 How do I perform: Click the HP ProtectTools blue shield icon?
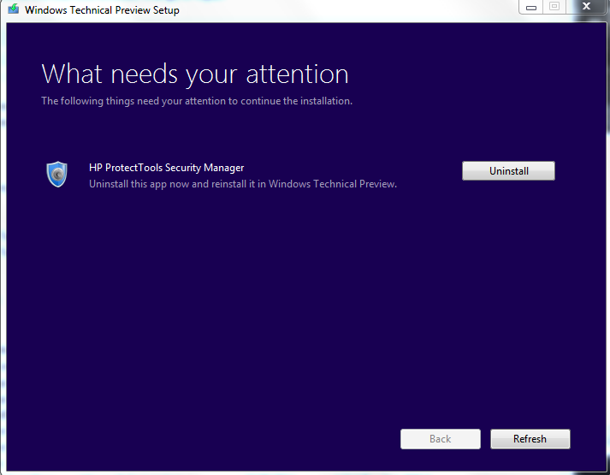click(56, 174)
